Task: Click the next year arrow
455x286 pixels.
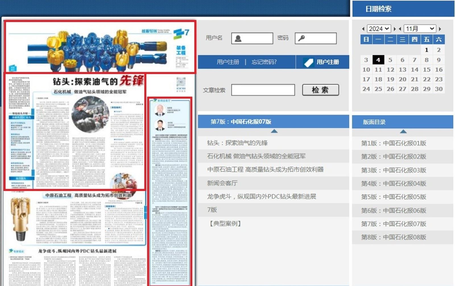Action: [394, 29]
